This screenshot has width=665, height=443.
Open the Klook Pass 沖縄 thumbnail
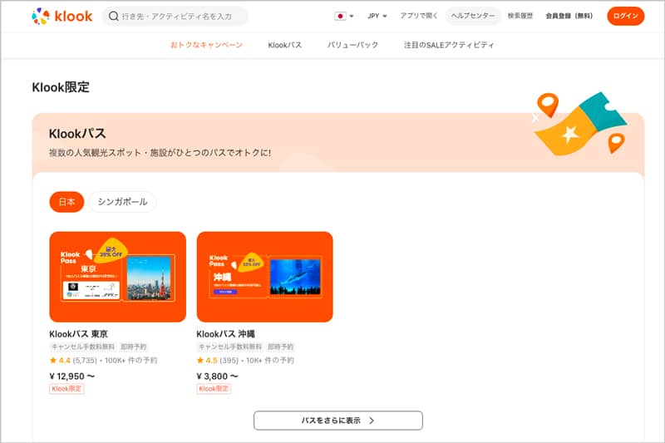coord(264,277)
